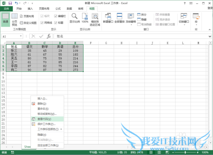Click 缩放到选定区域 zoom to selection
This screenshot has height=155, width=213.
click(95, 20)
